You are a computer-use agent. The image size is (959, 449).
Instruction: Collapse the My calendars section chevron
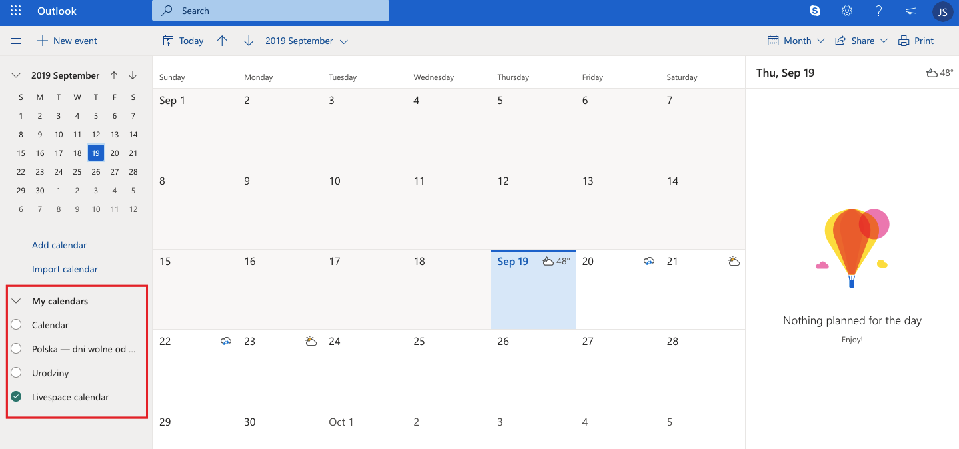point(16,301)
